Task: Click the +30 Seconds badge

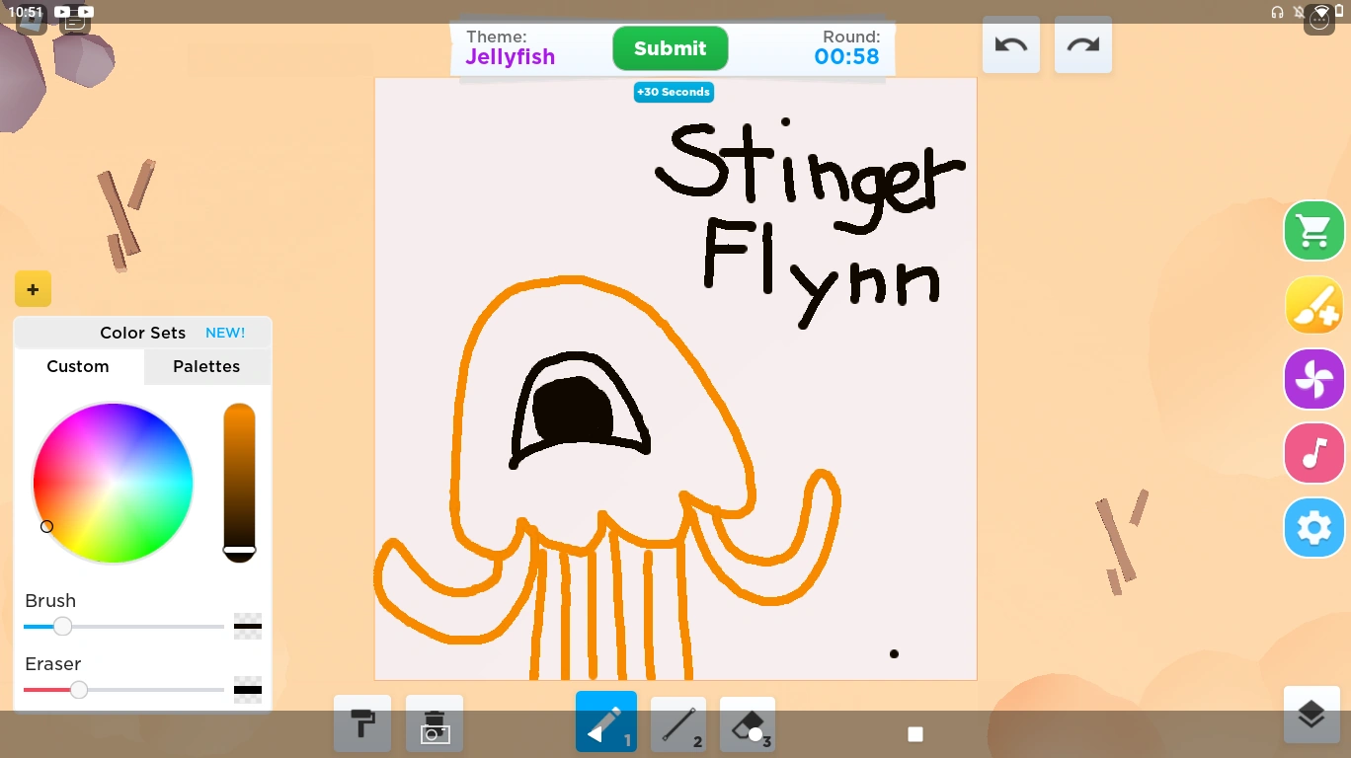Action: pos(674,92)
